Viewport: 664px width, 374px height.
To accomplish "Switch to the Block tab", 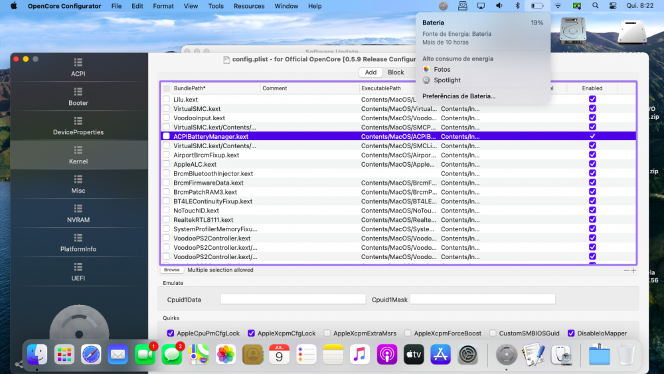I will click(396, 72).
